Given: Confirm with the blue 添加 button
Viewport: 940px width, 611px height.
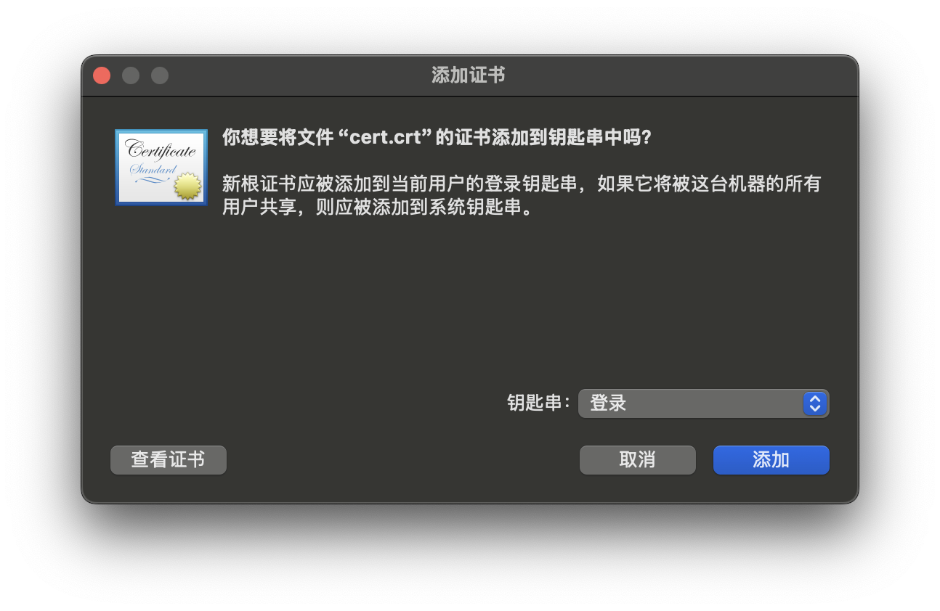Looking at the screenshot, I should tap(771, 460).
